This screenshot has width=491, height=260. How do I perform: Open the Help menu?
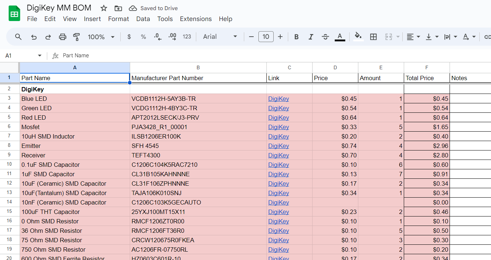225,19
